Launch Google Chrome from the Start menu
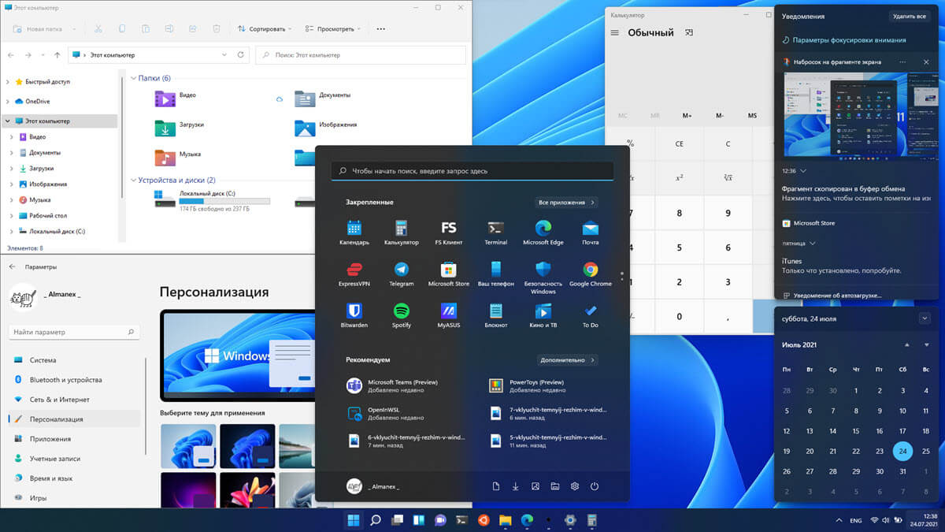The image size is (945, 532). (x=591, y=273)
